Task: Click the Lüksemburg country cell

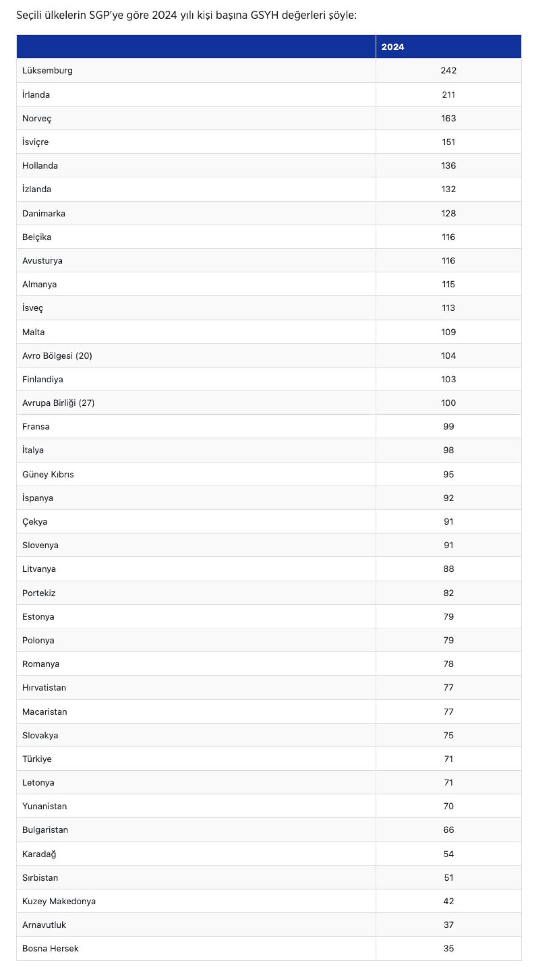Action: pos(47,70)
